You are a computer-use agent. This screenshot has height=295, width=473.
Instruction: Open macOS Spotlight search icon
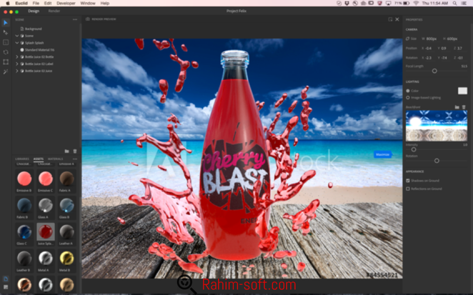coord(454,3)
